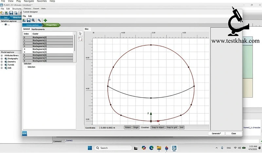
Task: Click the pack project icon in PLAXIS toolbar
Action: [16, 13]
